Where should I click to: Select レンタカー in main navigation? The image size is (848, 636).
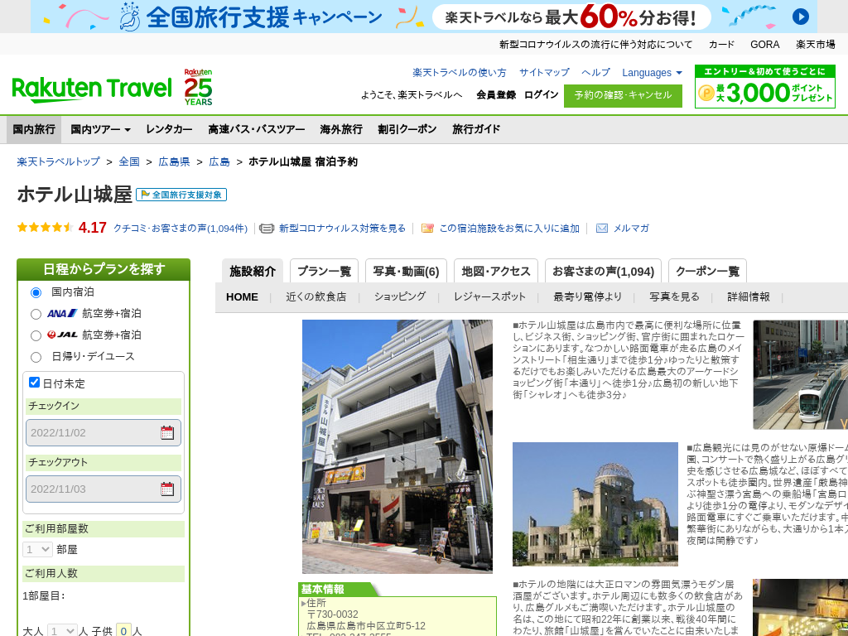[169, 129]
